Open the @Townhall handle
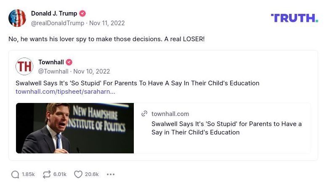Image resolution: width=327 pixels, height=187 pixels. [53, 71]
